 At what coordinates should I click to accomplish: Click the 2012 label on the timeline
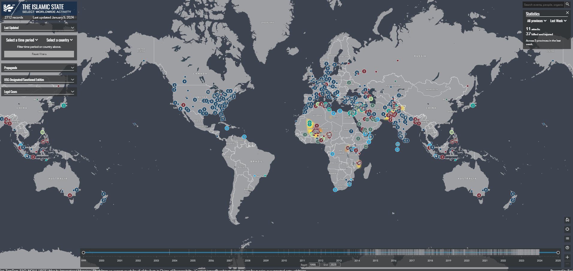click(321, 261)
